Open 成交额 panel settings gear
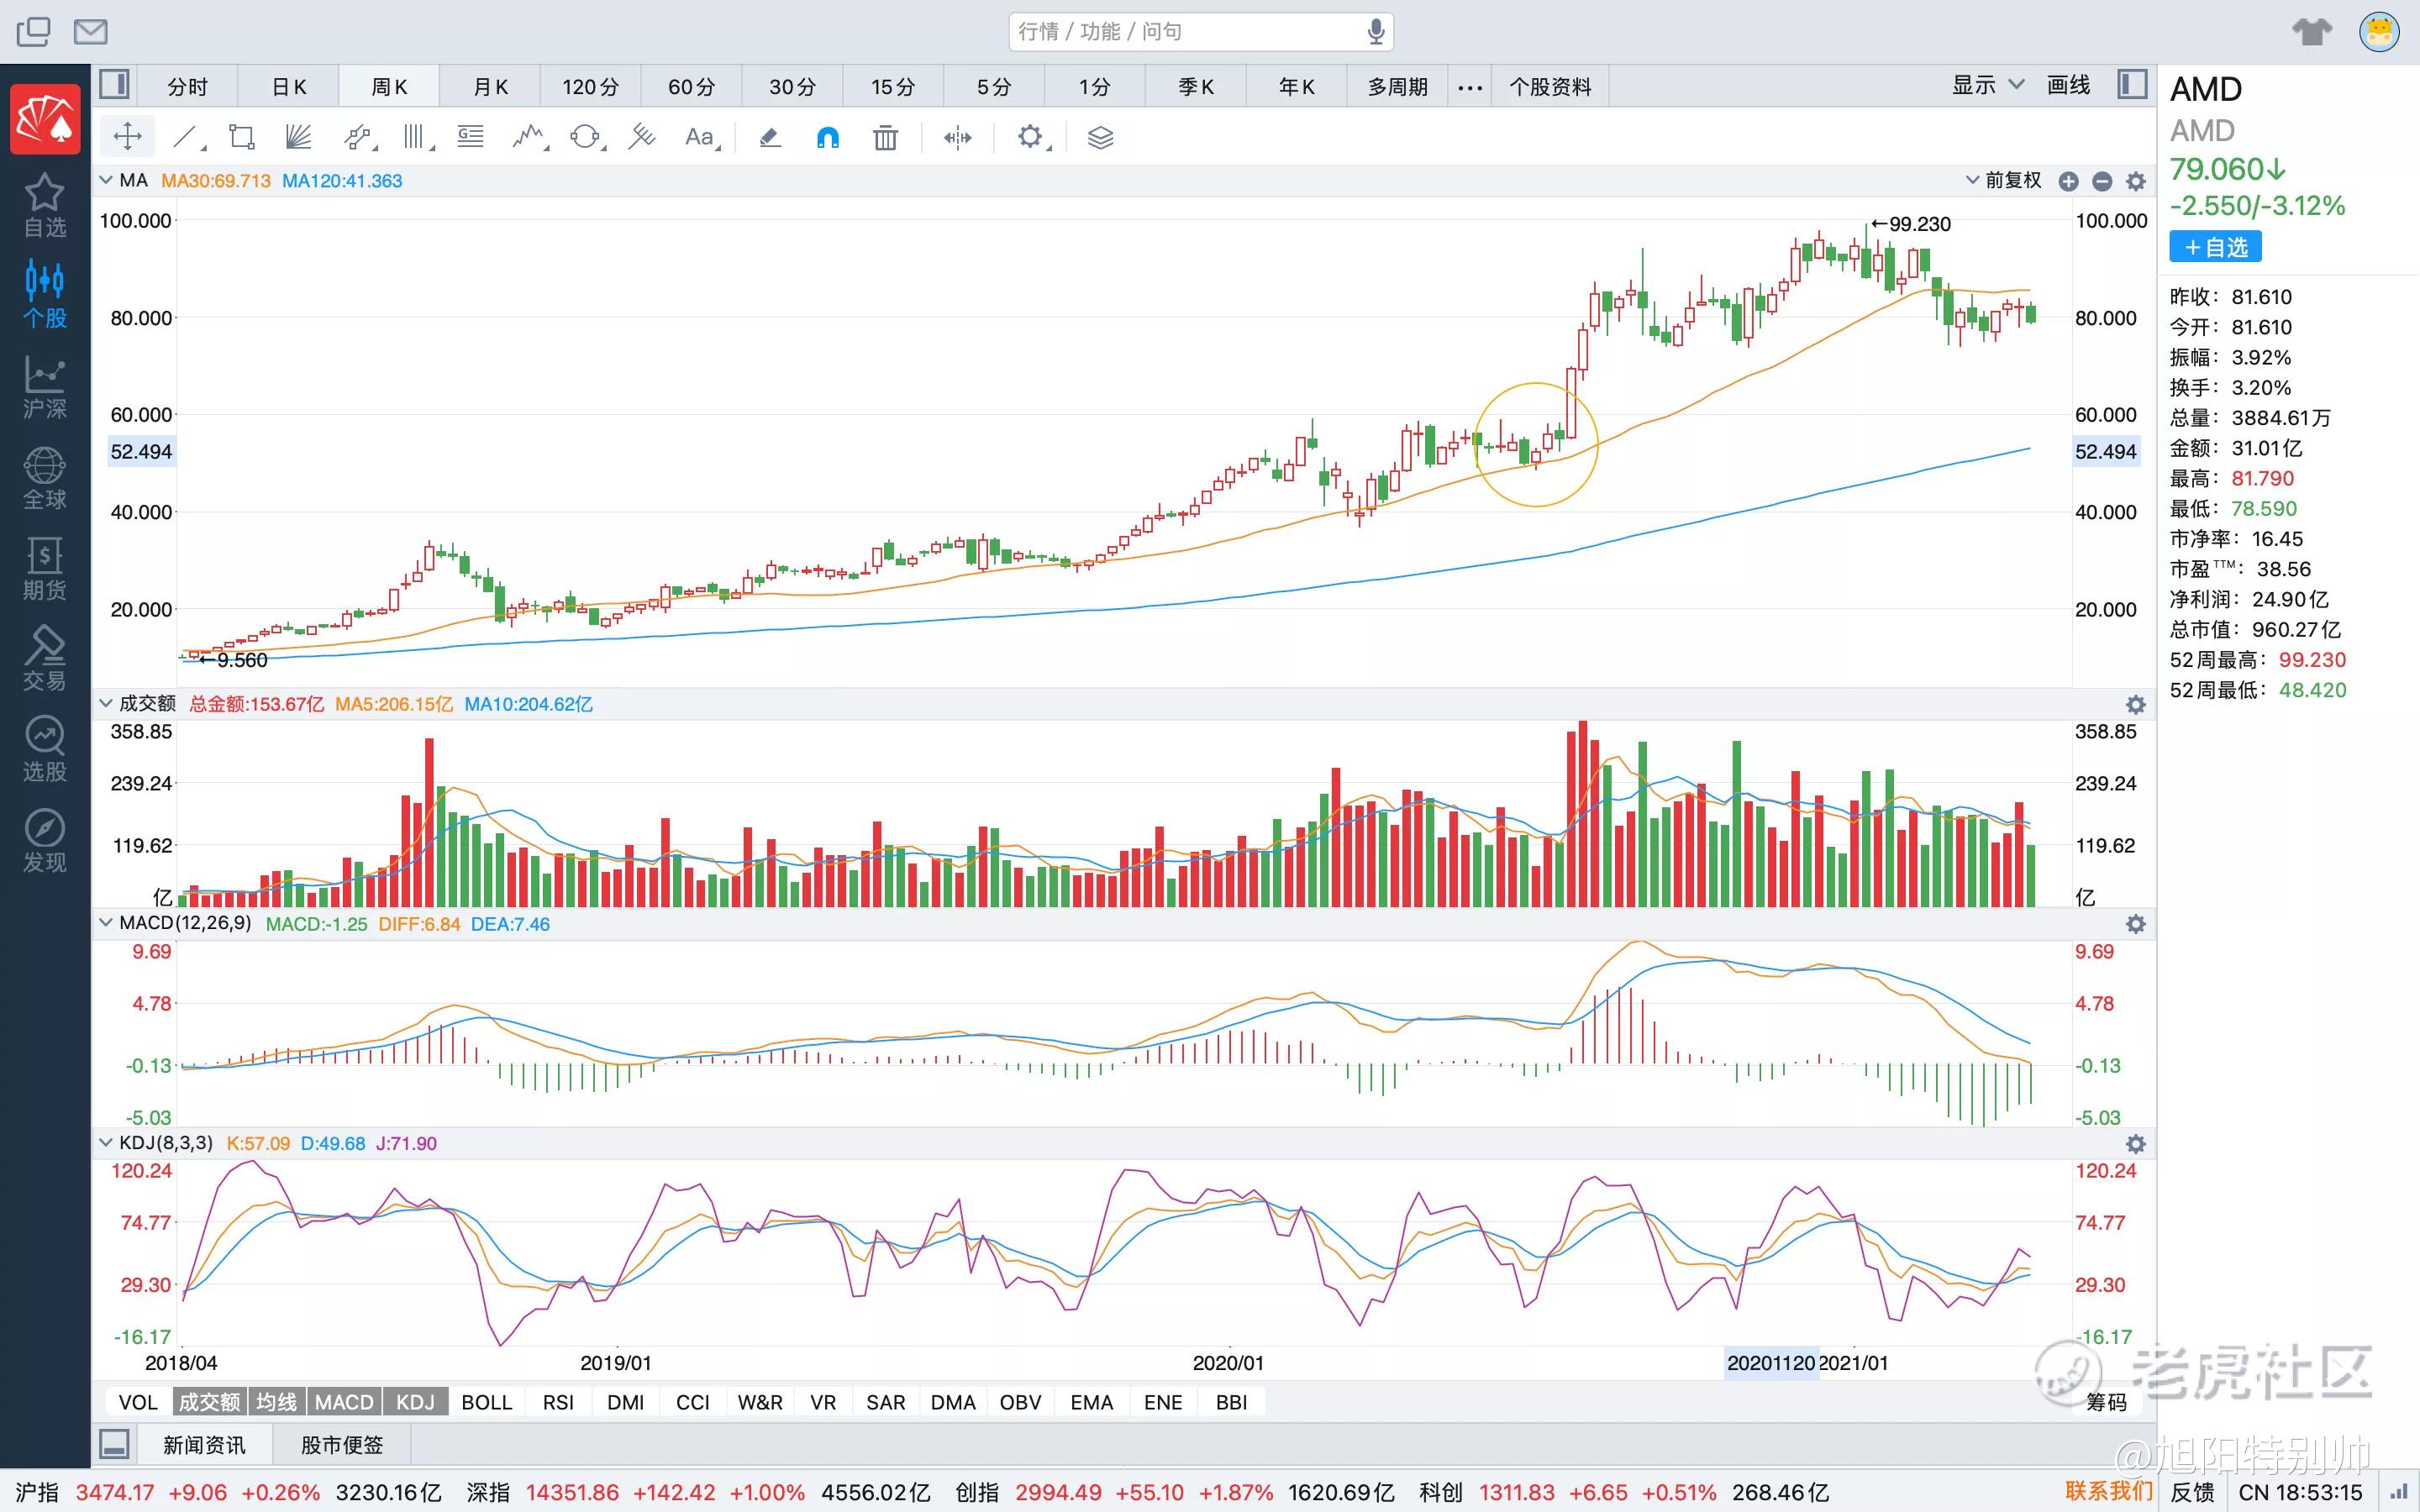 2136,704
